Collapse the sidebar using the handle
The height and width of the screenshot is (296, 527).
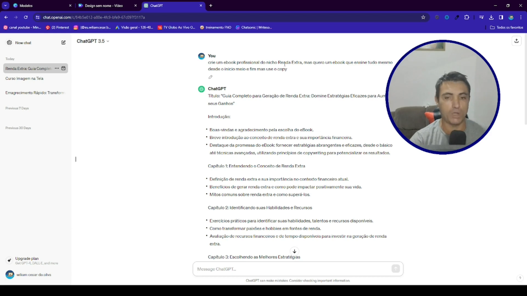(75, 159)
